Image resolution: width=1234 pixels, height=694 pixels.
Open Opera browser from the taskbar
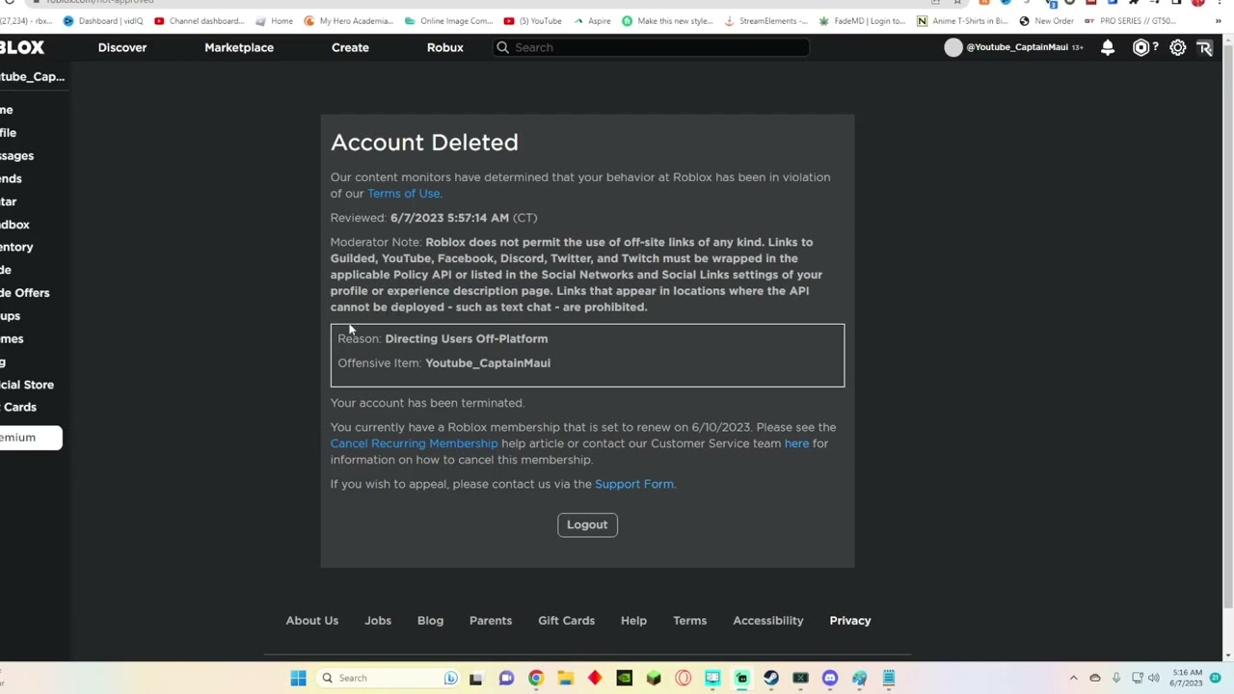coord(683,678)
